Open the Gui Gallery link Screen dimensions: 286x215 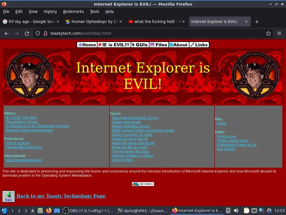click(226, 149)
